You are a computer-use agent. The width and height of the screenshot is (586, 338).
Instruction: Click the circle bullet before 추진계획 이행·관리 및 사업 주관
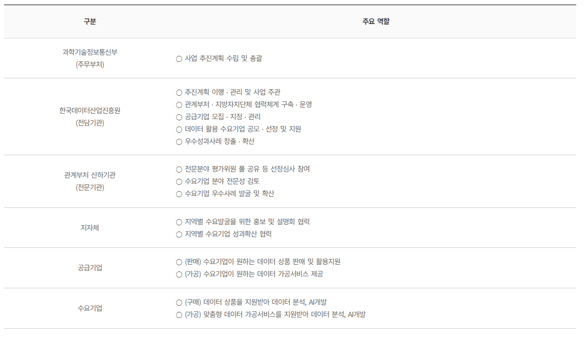tap(179, 92)
